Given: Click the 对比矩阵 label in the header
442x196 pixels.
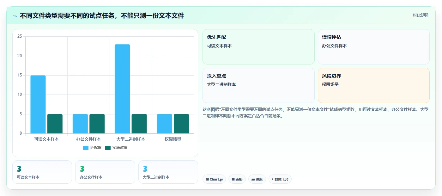Looking at the screenshot, I should [421, 15].
